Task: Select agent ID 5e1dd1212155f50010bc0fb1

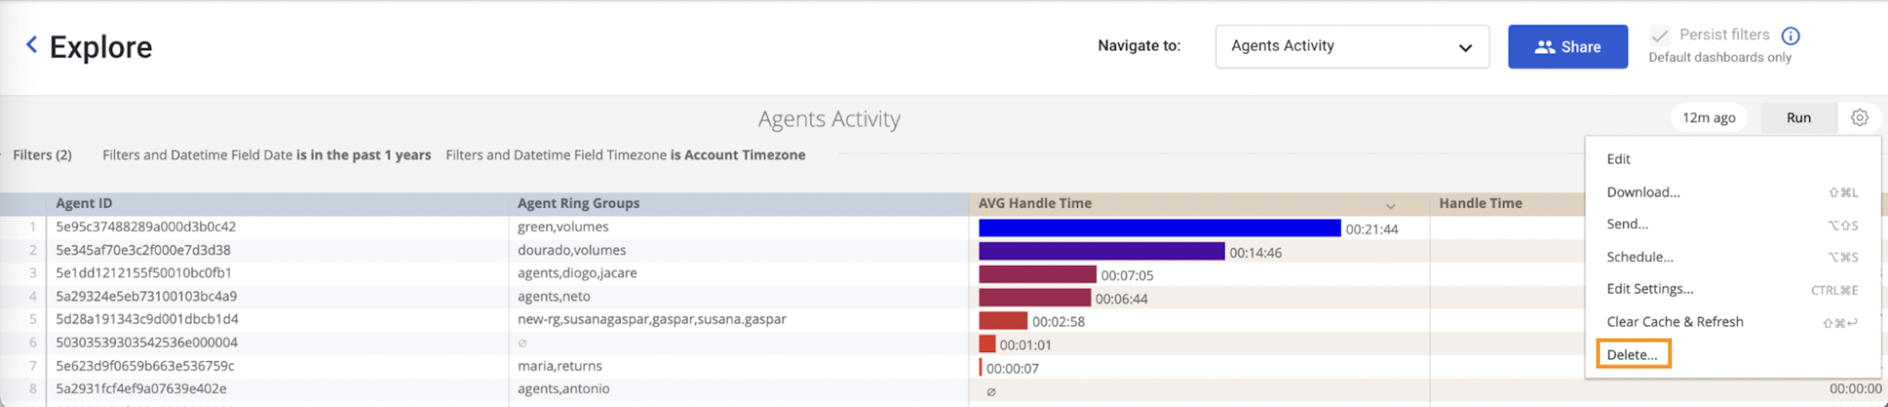Action: [x=144, y=273]
